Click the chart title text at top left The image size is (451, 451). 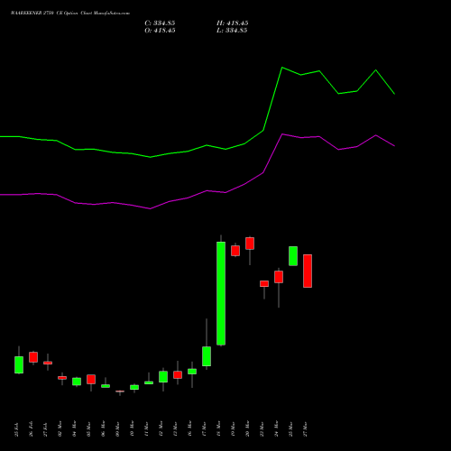click(x=70, y=14)
